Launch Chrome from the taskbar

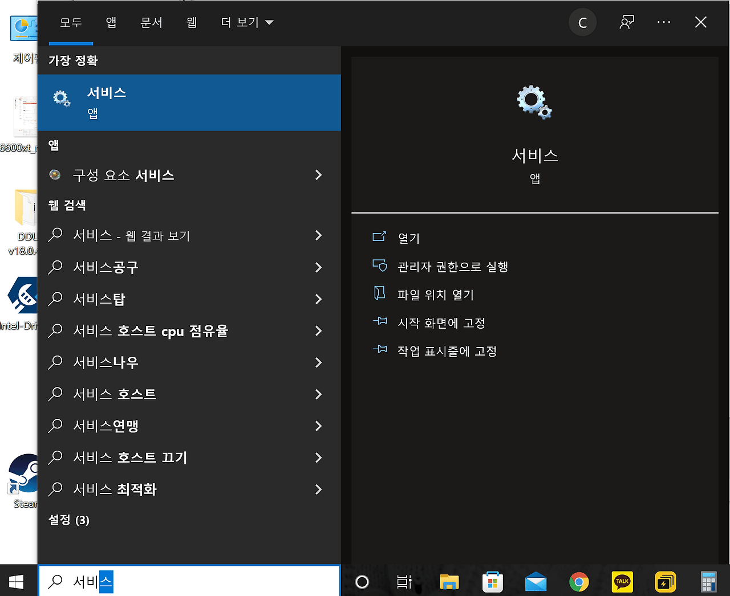(578, 582)
